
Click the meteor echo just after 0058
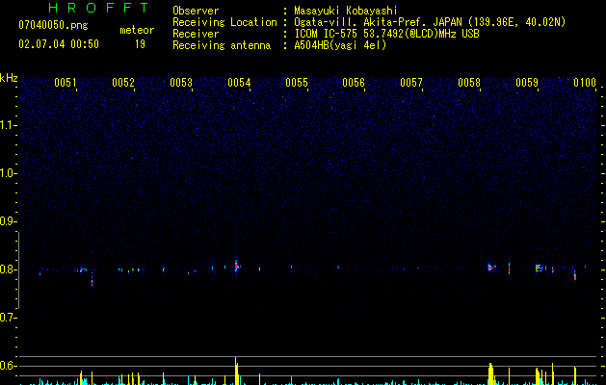tap(490, 267)
